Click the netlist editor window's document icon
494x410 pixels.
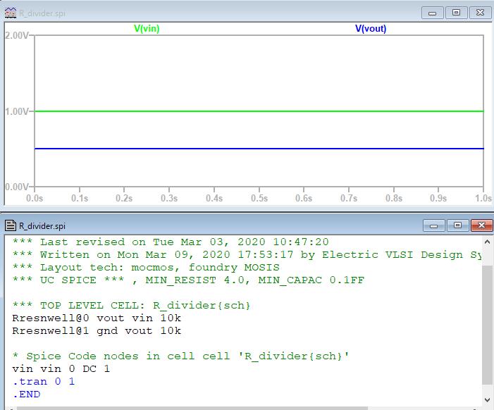(x=10, y=225)
